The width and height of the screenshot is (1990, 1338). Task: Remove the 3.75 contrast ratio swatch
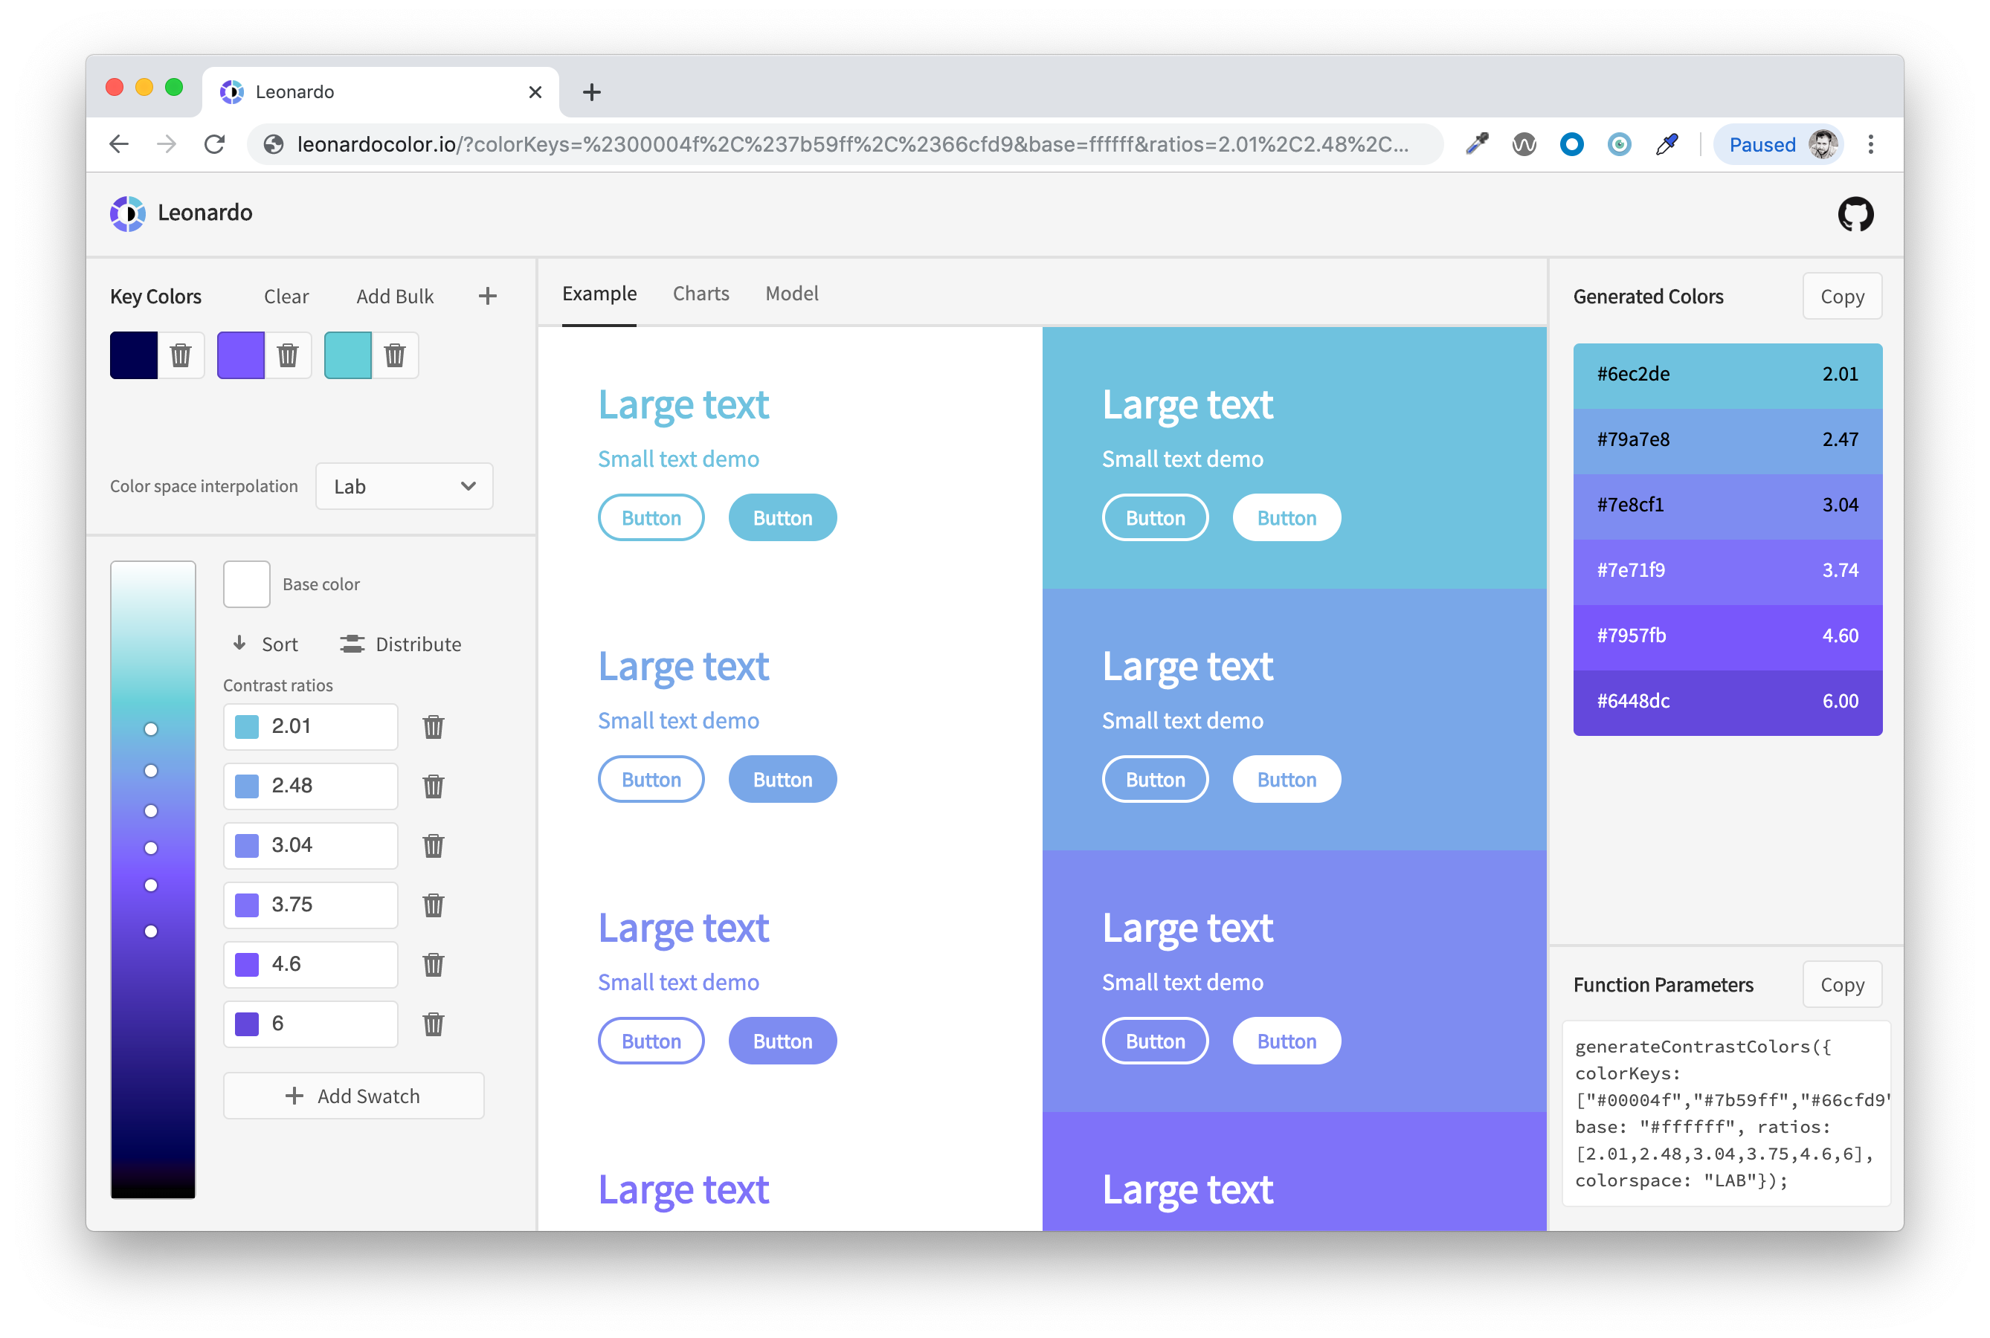(x=433, y=905)
